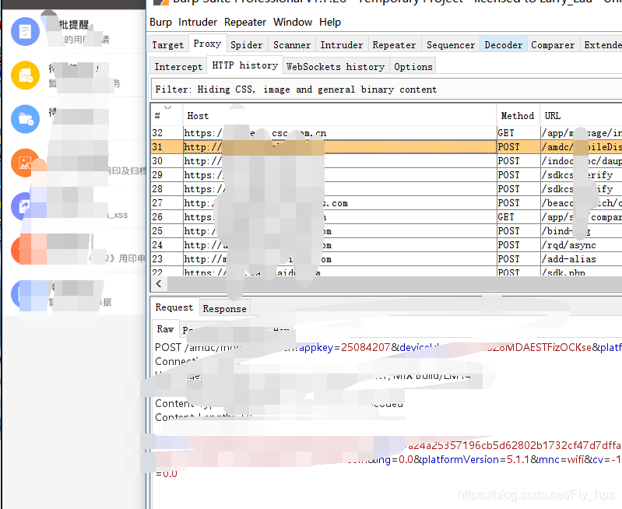Viewport: 622px width, 509px height.
Task: Switch to the Response tab
Action: tap(224, 309)
